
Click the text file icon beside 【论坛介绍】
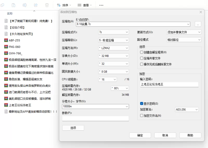coord(6,27)
